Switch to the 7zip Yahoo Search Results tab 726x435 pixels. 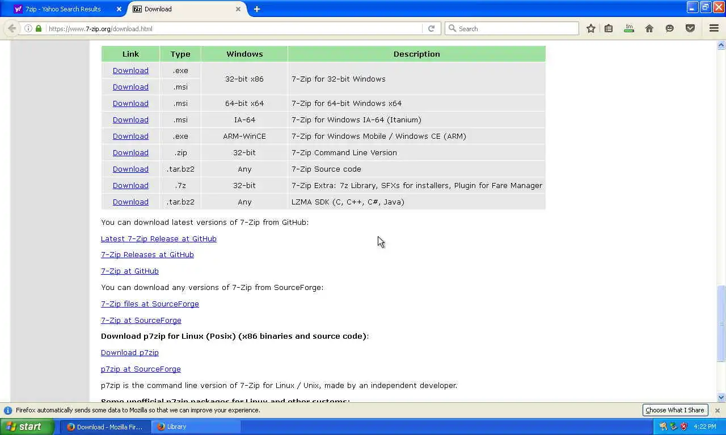pos(68,9)
